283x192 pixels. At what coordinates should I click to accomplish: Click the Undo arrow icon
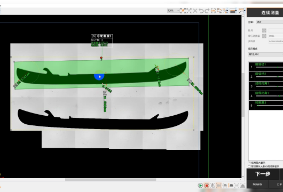[201, 11]
